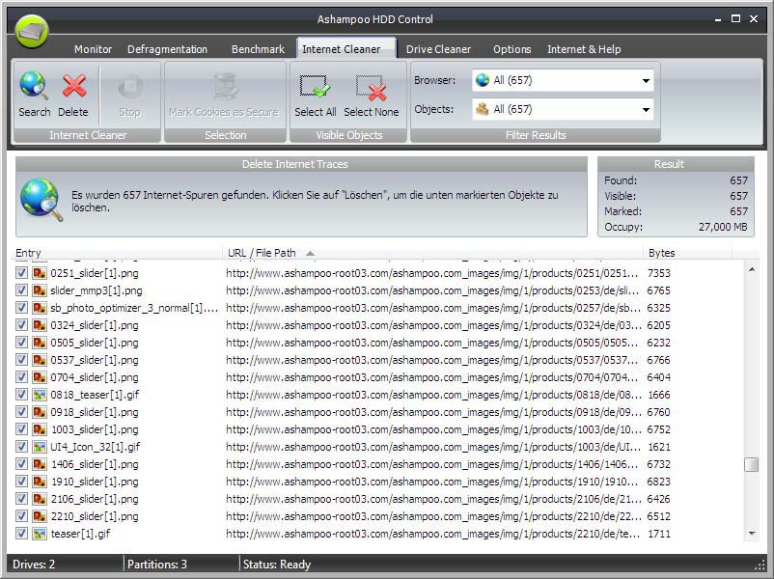Sort by the Entry column header
This screenshot has height=579, width=774.
click(x=117, y=253)
